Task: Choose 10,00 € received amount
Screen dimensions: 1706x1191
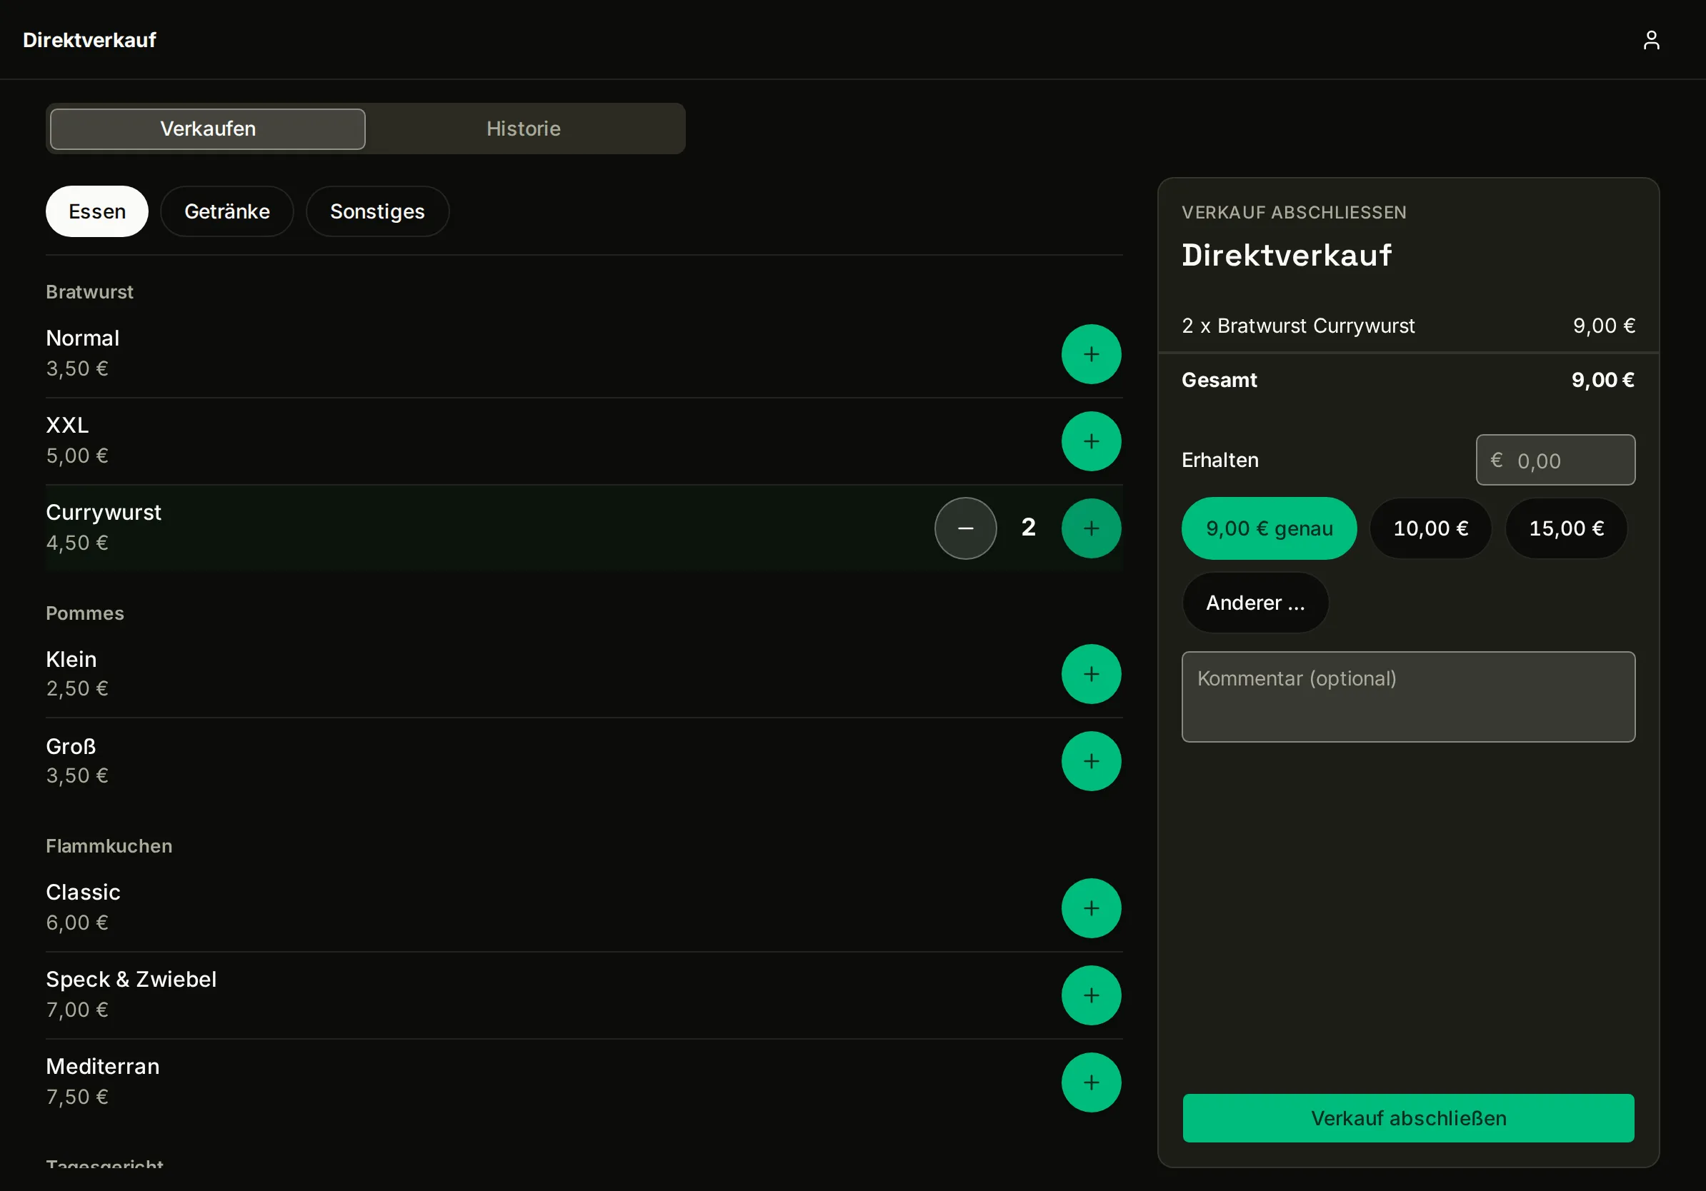Action: [x=1430, y=528]
